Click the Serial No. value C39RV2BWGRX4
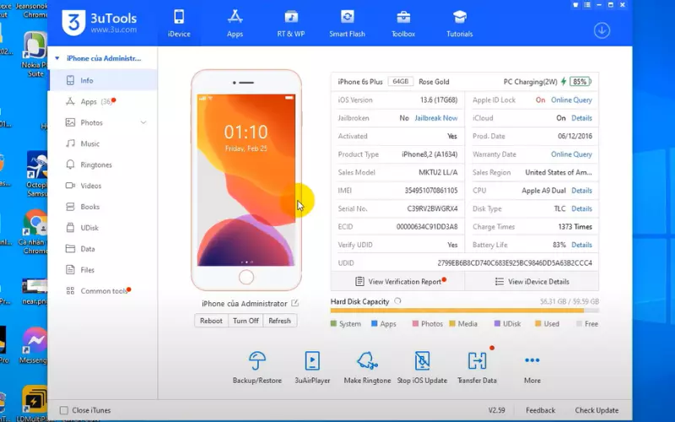The width and height of the screenshot is (675, 422). coord(432,208)
